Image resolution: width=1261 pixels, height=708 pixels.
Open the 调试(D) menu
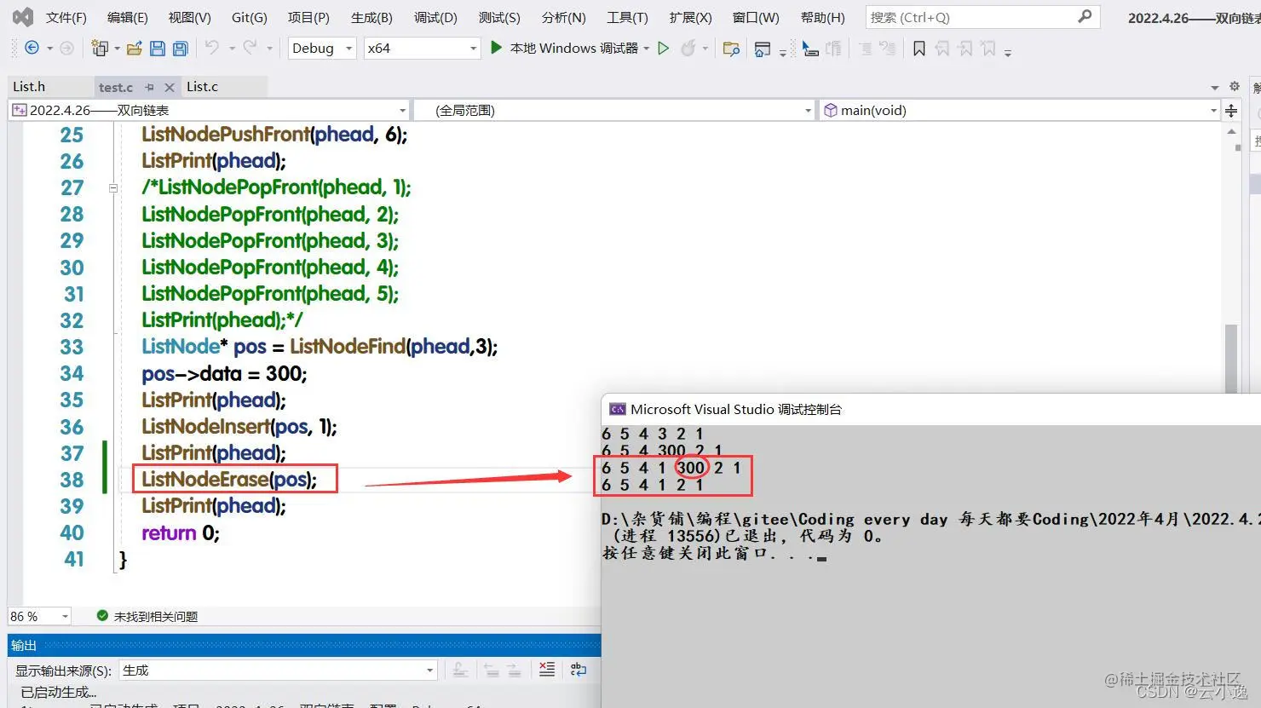pos(435,17)
